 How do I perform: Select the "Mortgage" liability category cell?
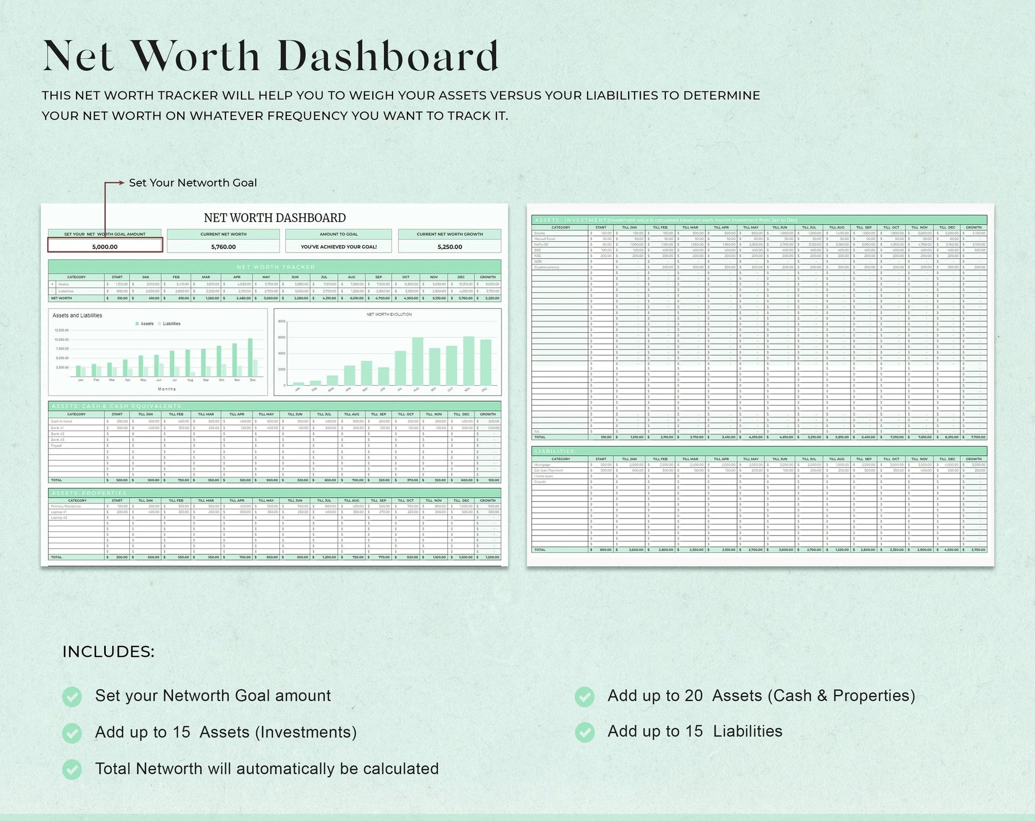coord(560,464)
